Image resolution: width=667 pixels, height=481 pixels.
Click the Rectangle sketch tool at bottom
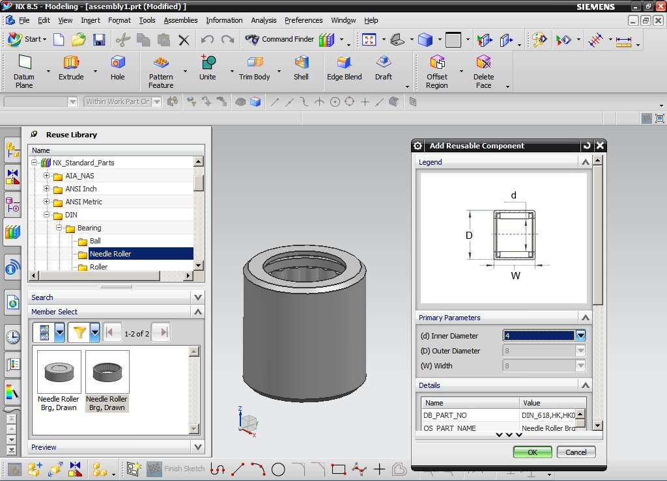pos(339,469)
